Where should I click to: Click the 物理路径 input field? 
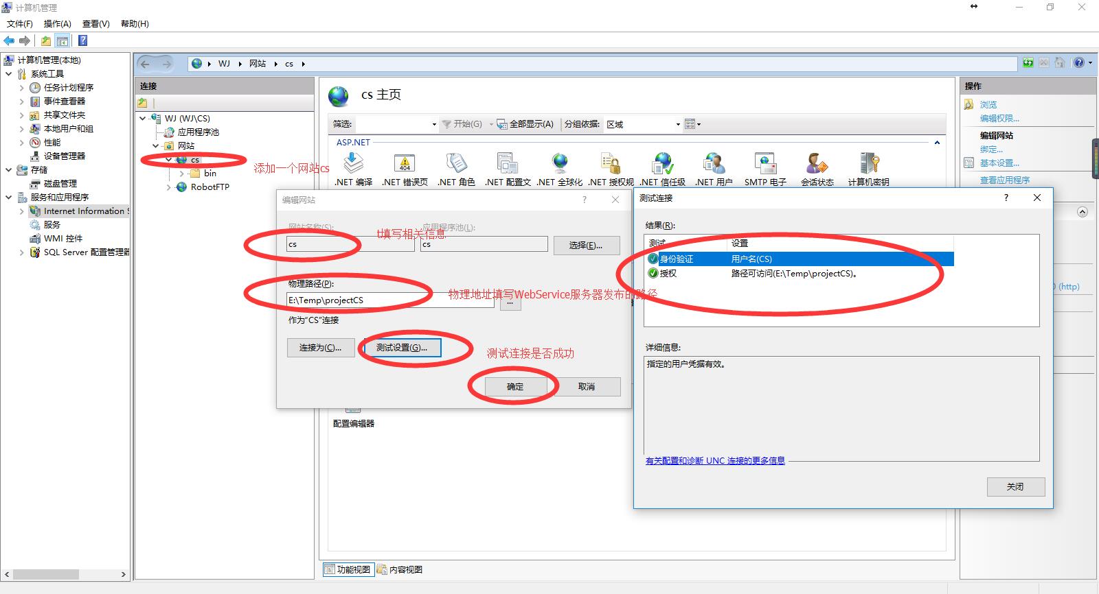392,300
